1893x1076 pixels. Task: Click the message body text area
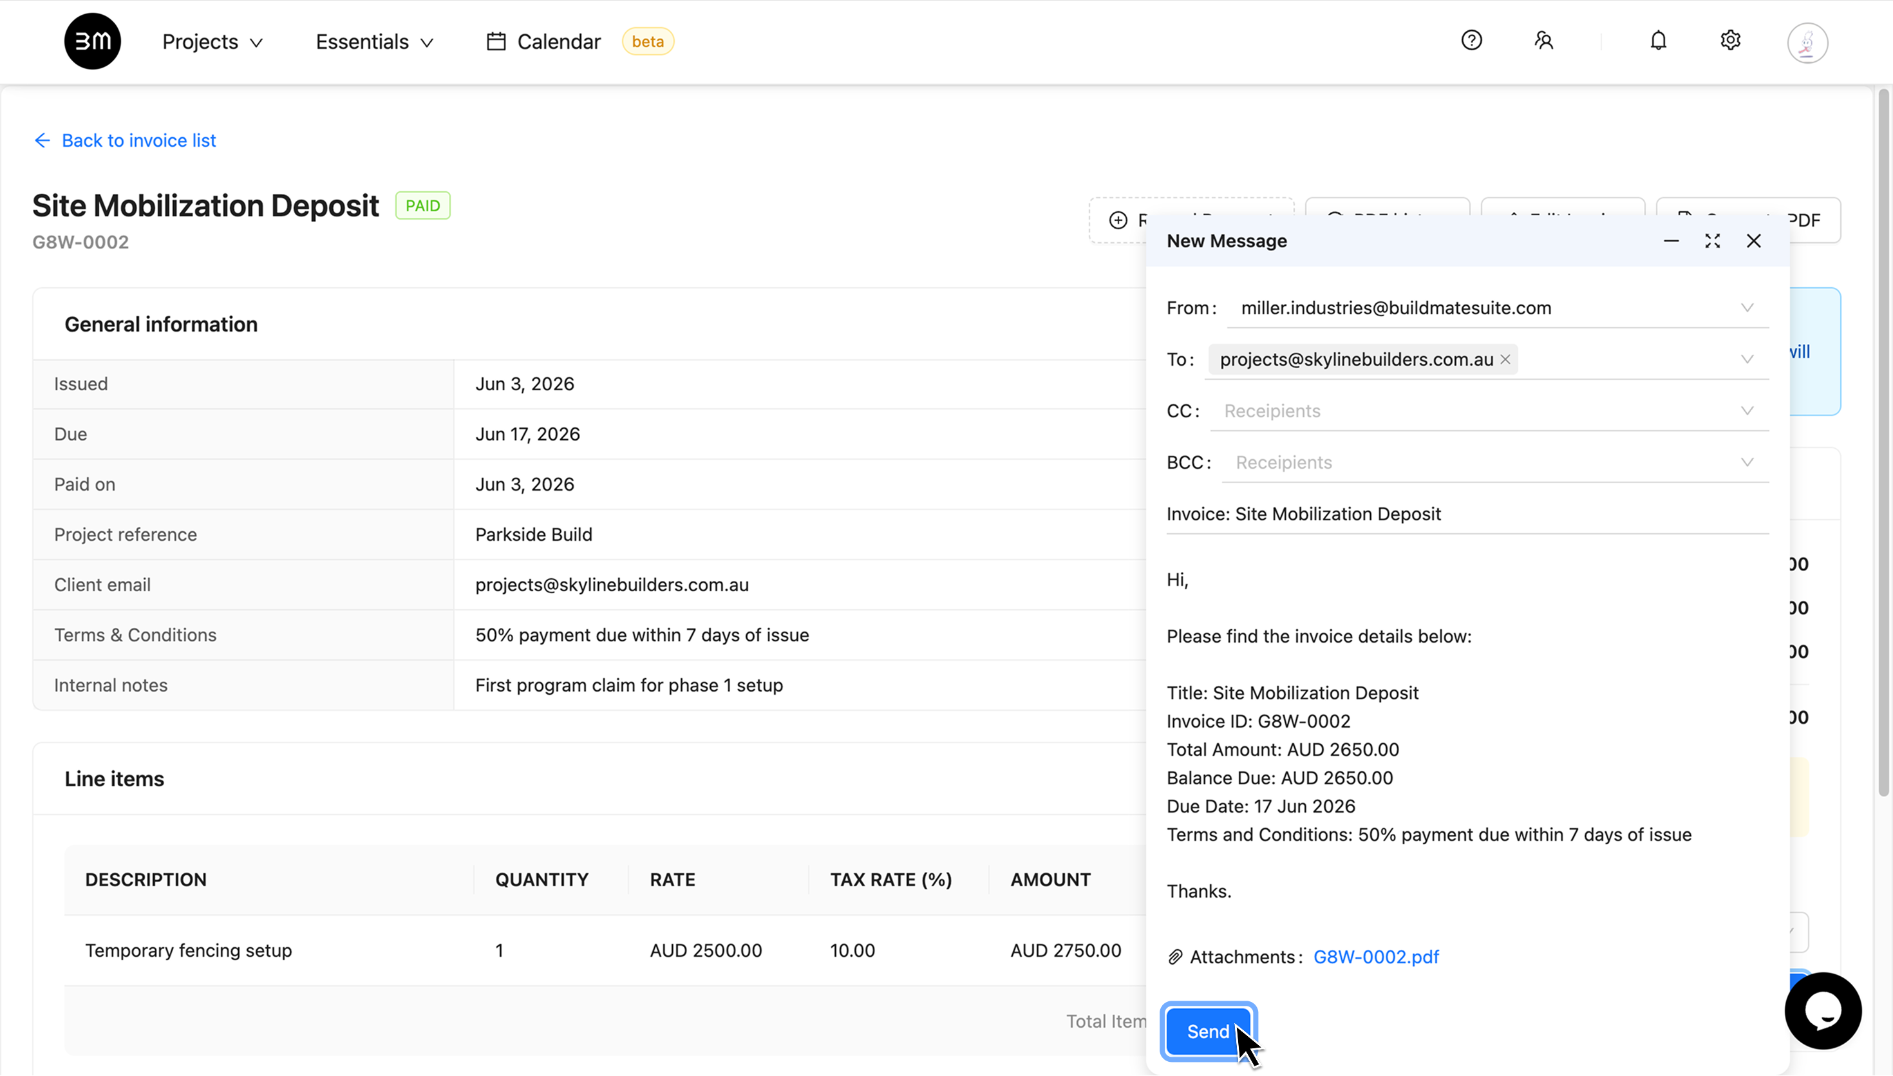click(x=1467, y=735)
